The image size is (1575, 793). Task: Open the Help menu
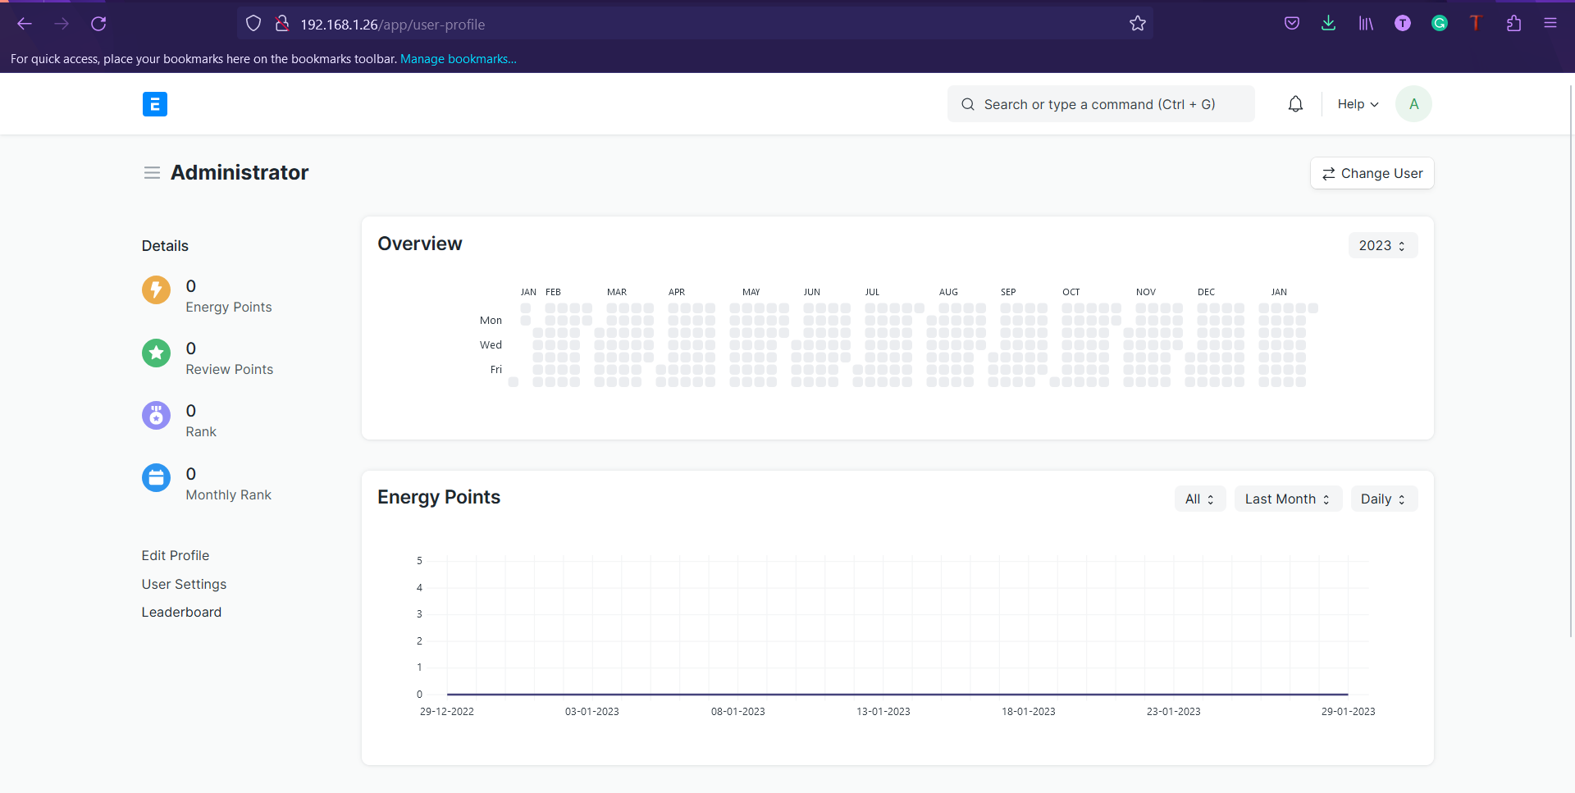pyautogui.click(x=1357, y=104)
